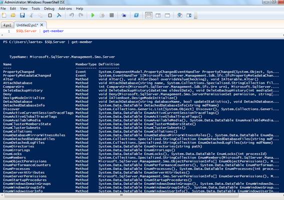The height and width of the screenshot is (200, 284).
Task: Select the TypeName Microsoft.SqlServer.Management.Smo.Server line
Action: [62, 57]
